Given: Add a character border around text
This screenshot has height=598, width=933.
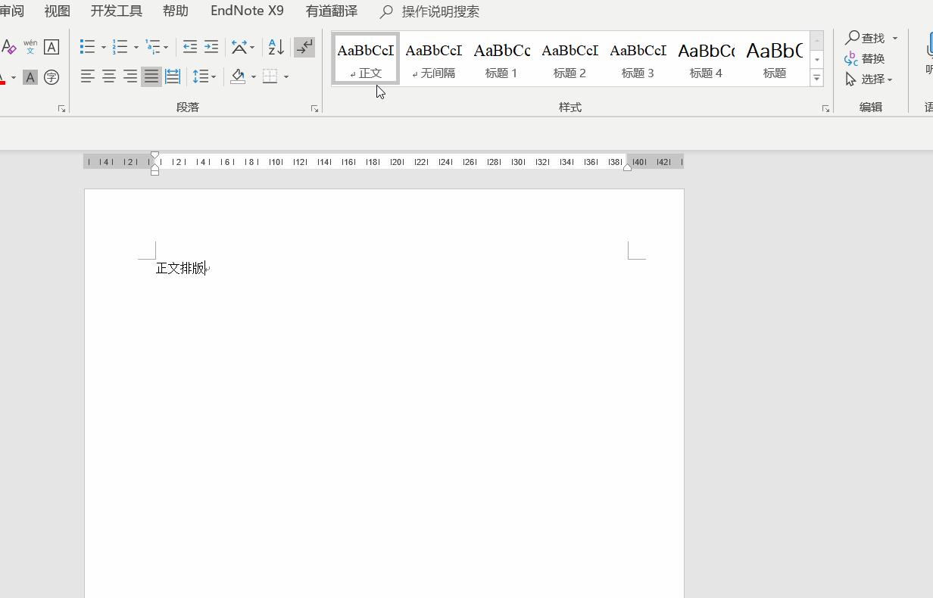Looking at the screenshot, I should (x=51, y=47).
